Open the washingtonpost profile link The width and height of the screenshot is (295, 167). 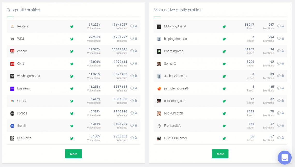click(x=28, y=76)
